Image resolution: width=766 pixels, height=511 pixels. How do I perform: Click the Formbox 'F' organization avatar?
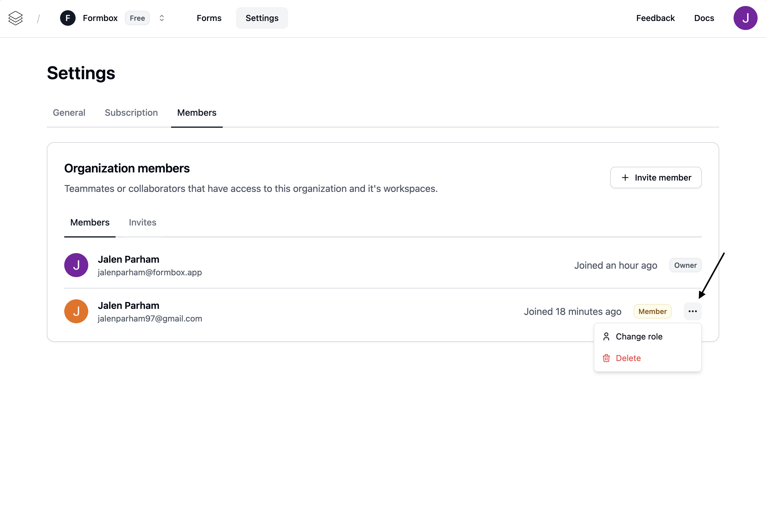tap(68, 18)
